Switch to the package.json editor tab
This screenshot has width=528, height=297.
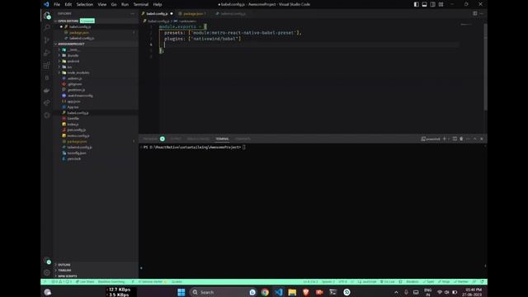tap(193, 13)
